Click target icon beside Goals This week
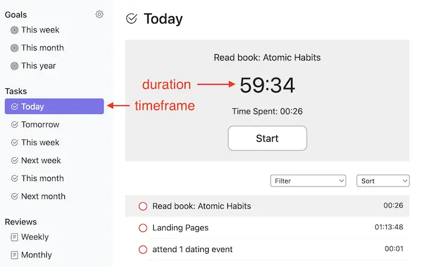 tap(14, 30)
